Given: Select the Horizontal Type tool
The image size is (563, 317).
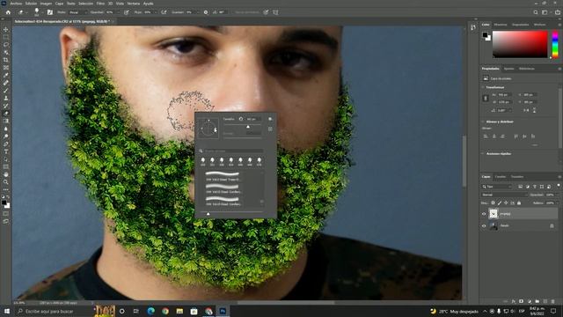Looking at the screenshot, I should (6, 151).
